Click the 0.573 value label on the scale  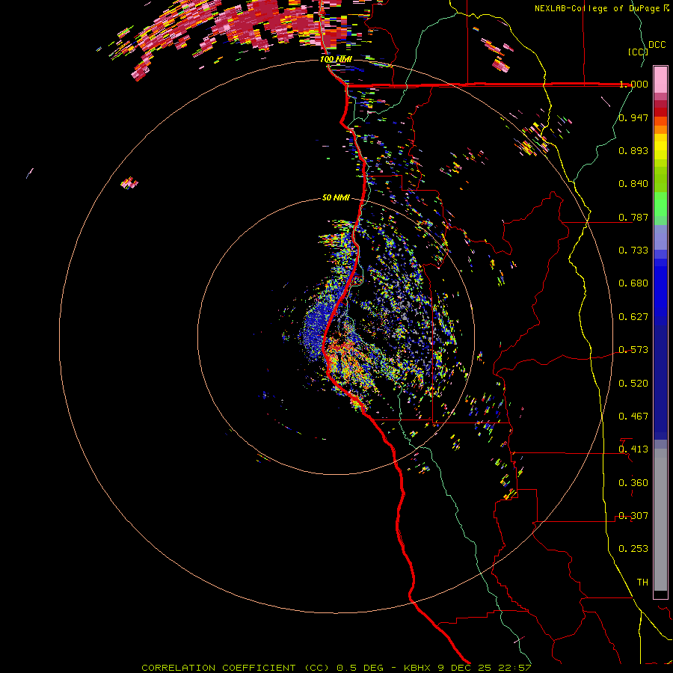[633, 349]
